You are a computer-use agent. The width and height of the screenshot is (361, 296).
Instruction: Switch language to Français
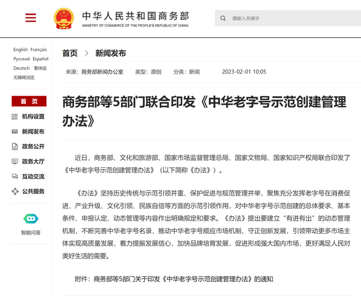click(38, 50)
